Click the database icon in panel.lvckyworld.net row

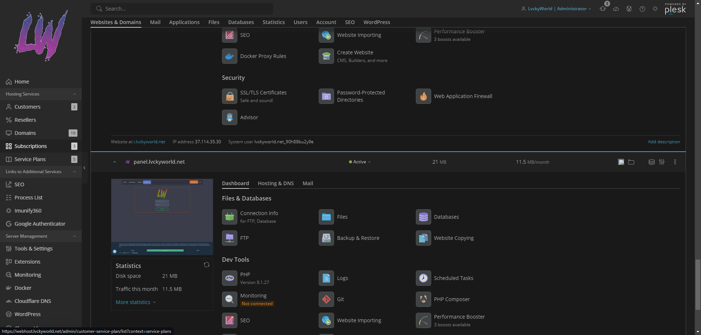click(x=651, y=162)
